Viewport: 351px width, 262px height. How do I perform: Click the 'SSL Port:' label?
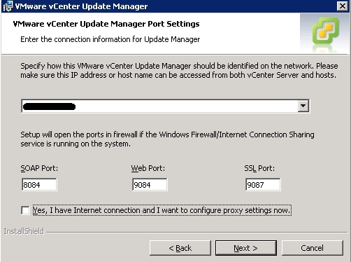[x=259, y=168]
